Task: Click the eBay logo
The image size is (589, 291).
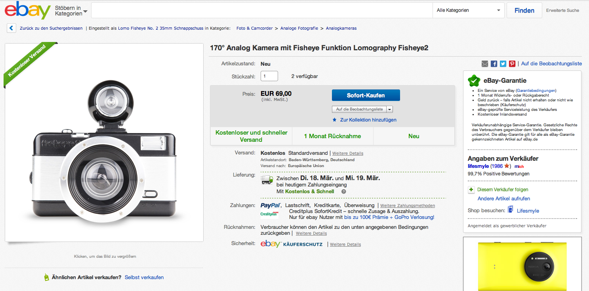Action: pos(27,10)
